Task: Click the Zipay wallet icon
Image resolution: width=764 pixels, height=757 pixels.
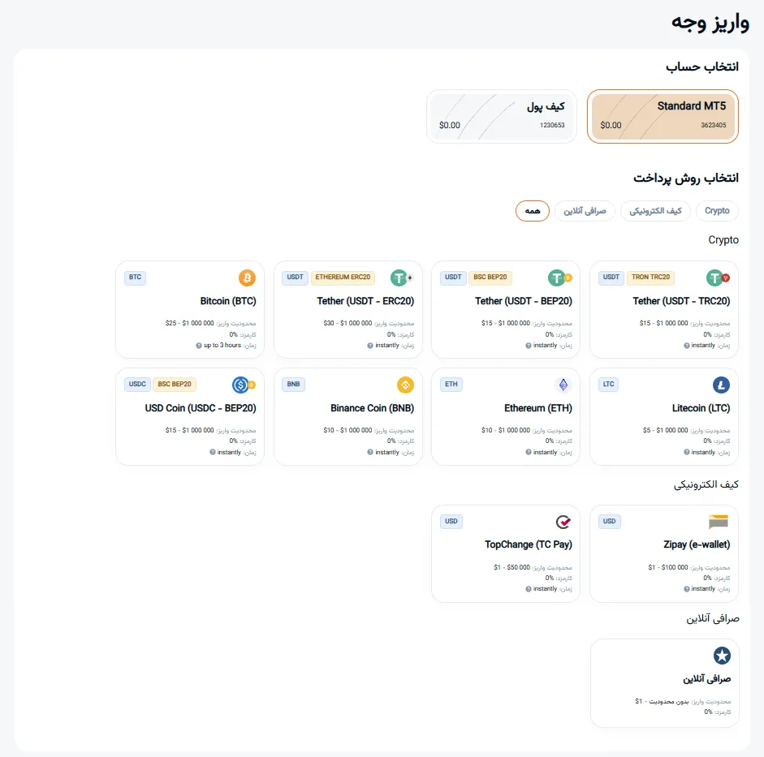Action: tap(719, 522)
